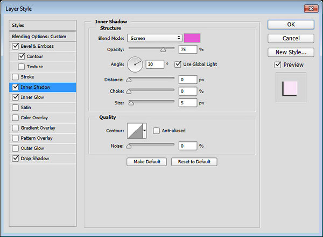Turn on the Color Overlay checkbox
Viewport: 323px width, 237px height.
[16, 118]
